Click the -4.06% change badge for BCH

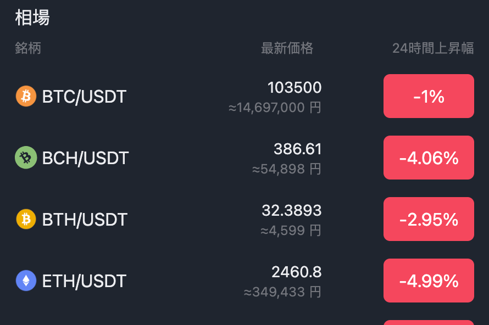[429, 158]
